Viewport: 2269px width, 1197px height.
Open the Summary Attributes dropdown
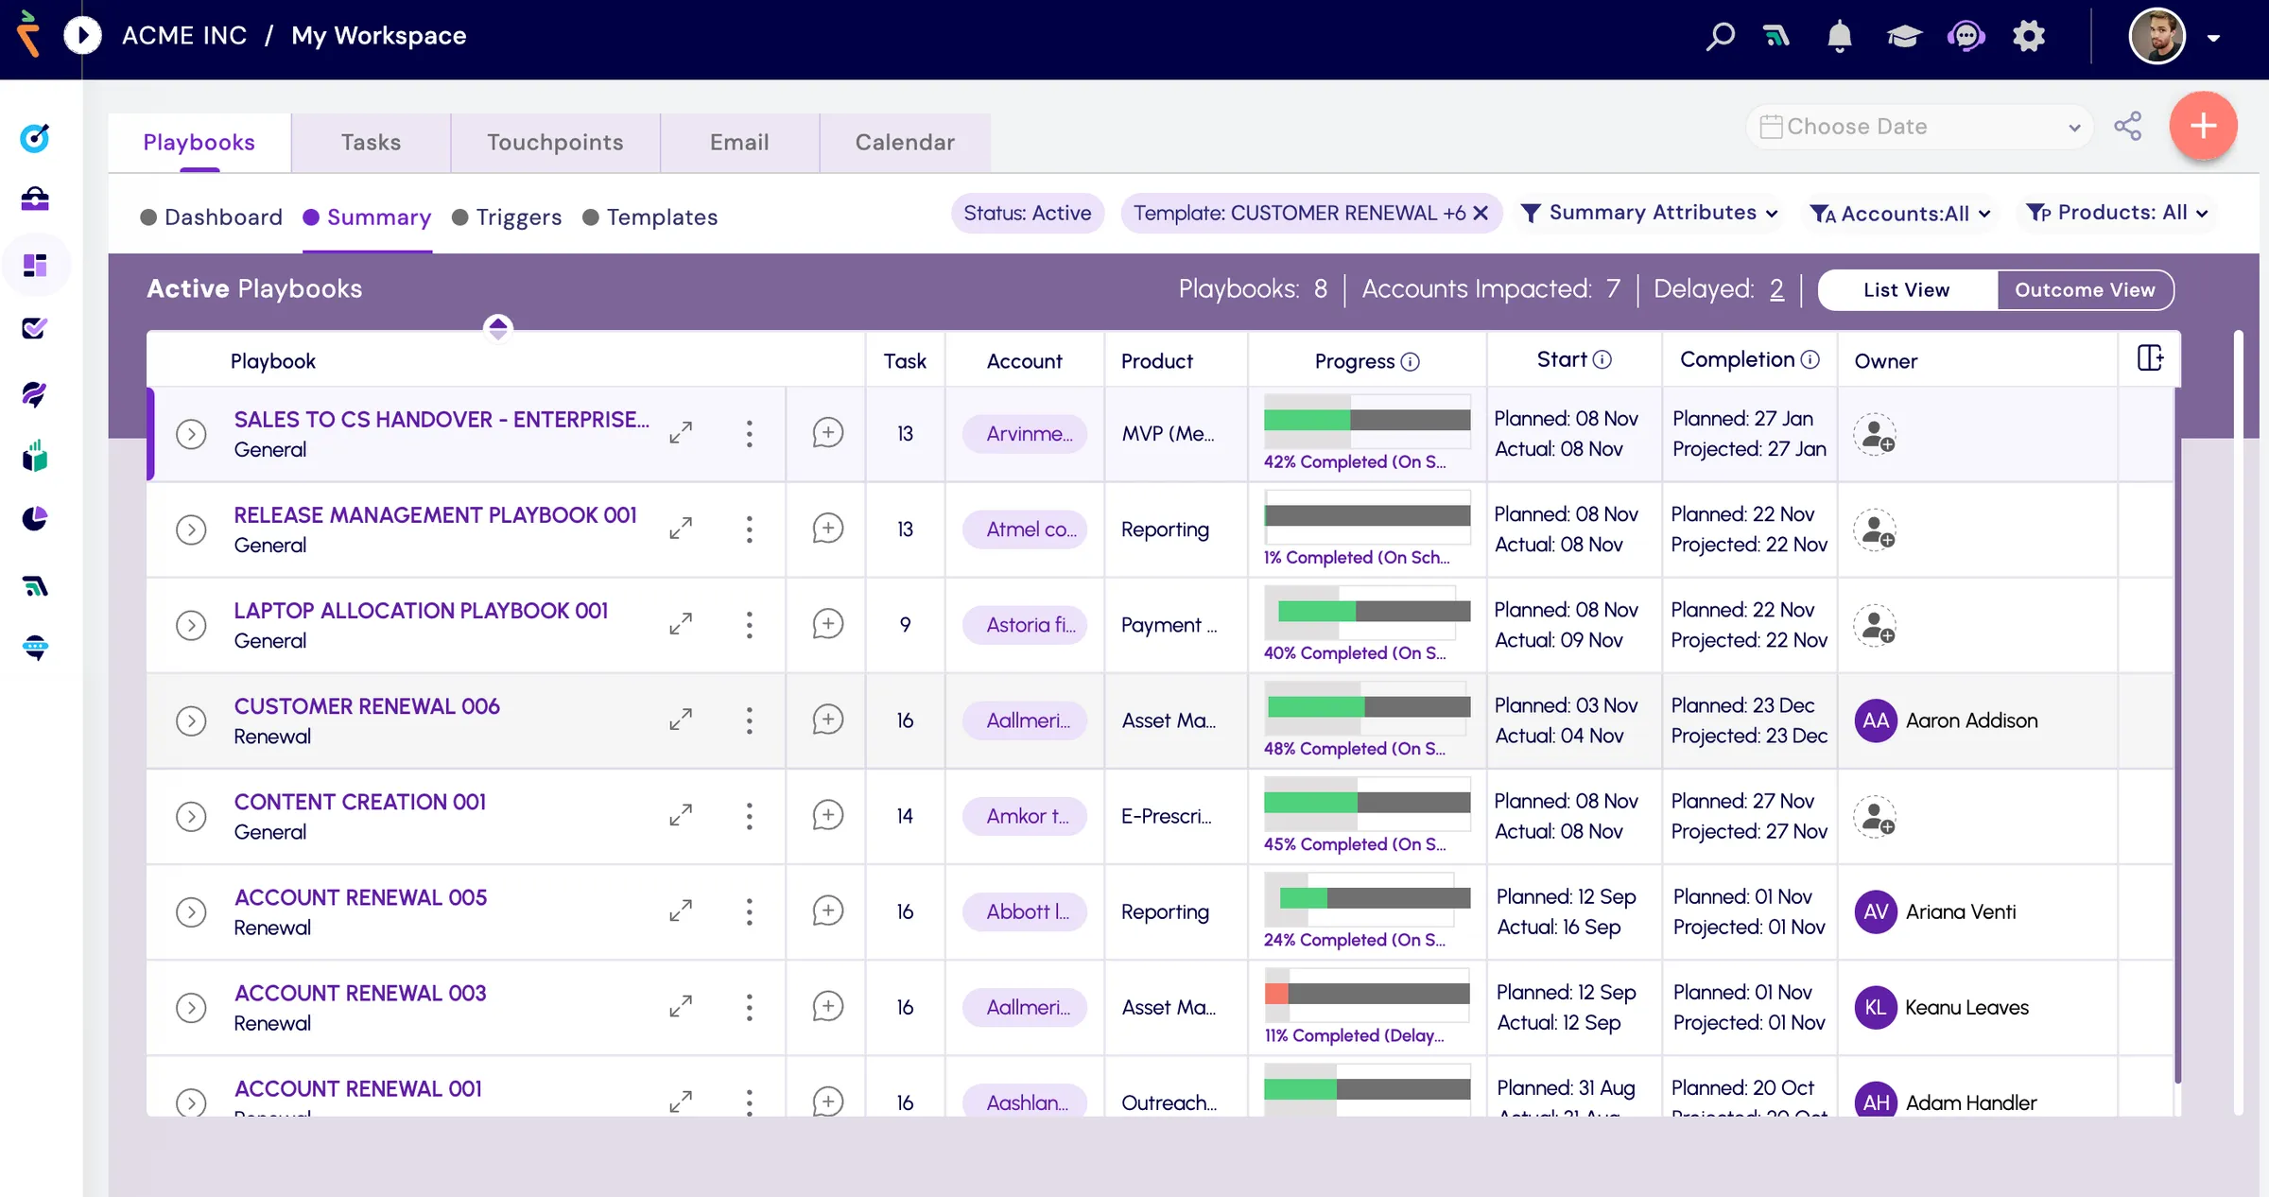(1651, 213)
